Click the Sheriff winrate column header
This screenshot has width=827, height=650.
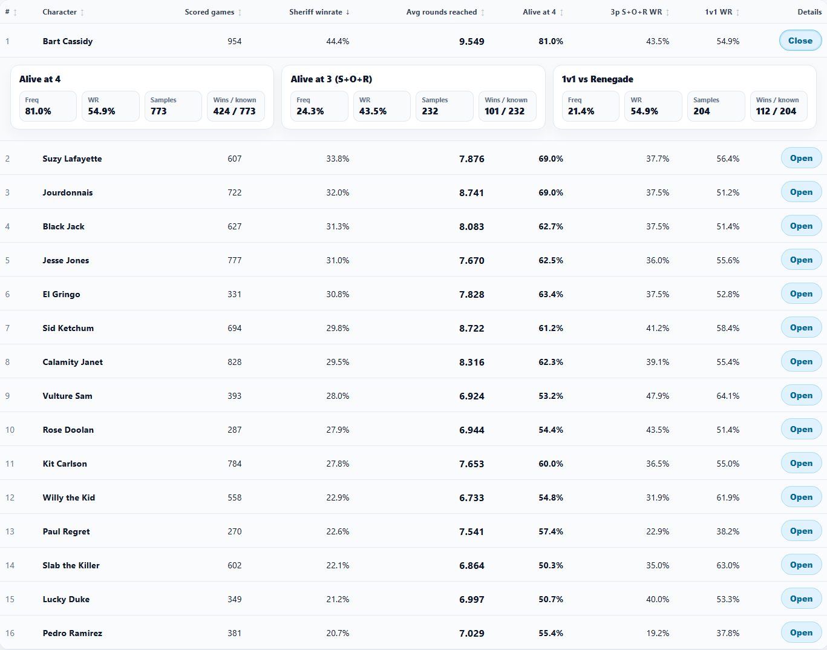tap(316, 12)
